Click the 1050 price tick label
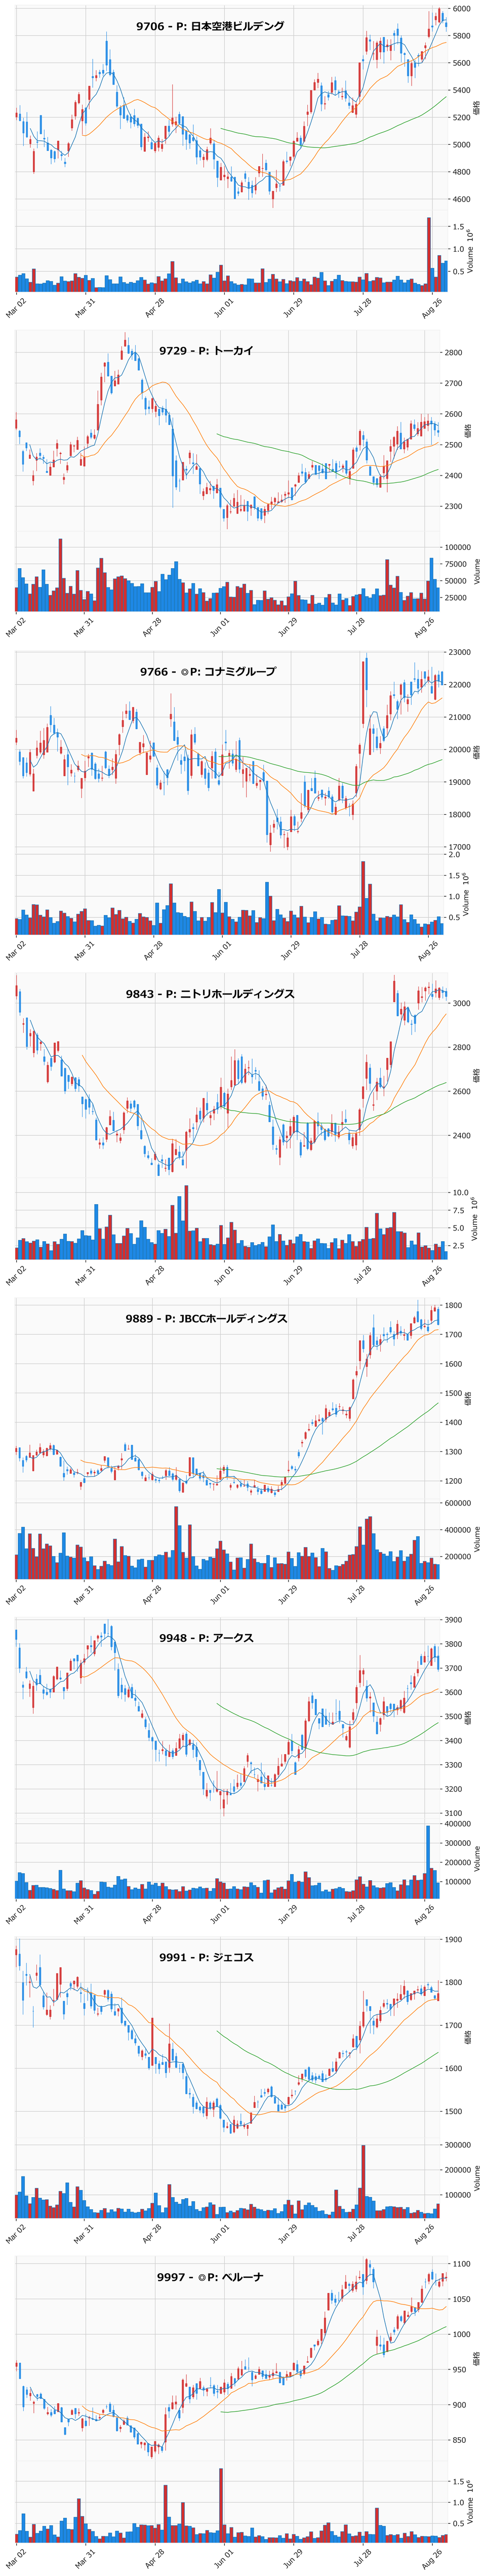486x2576 pixels. (x=463, y=2300)
